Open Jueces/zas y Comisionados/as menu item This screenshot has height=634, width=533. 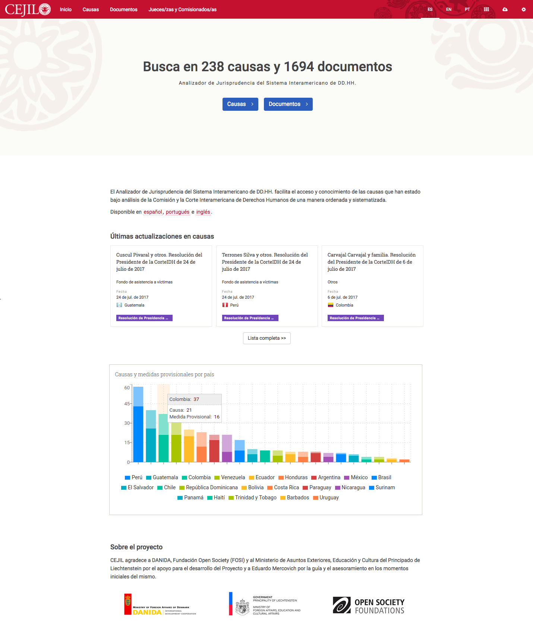coord(183,9)
